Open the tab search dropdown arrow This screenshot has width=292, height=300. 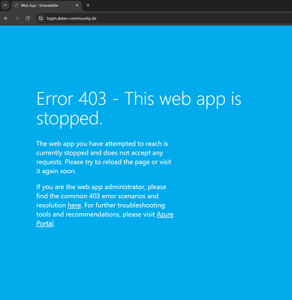coord(5,5)
